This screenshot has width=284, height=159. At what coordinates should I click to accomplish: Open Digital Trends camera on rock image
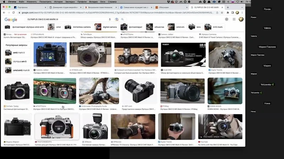[225, 55]
